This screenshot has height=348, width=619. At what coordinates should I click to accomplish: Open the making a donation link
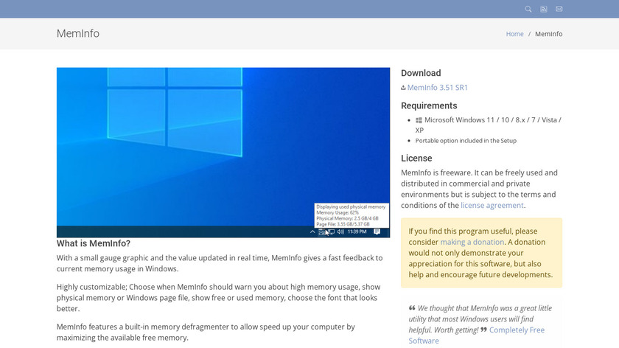[x=472, y=242]
